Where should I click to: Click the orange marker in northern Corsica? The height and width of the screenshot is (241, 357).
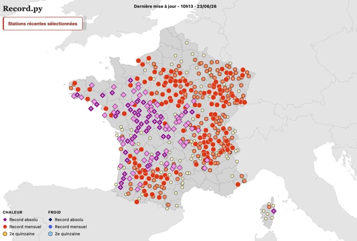pyautogui.click(x=269, y=207)
